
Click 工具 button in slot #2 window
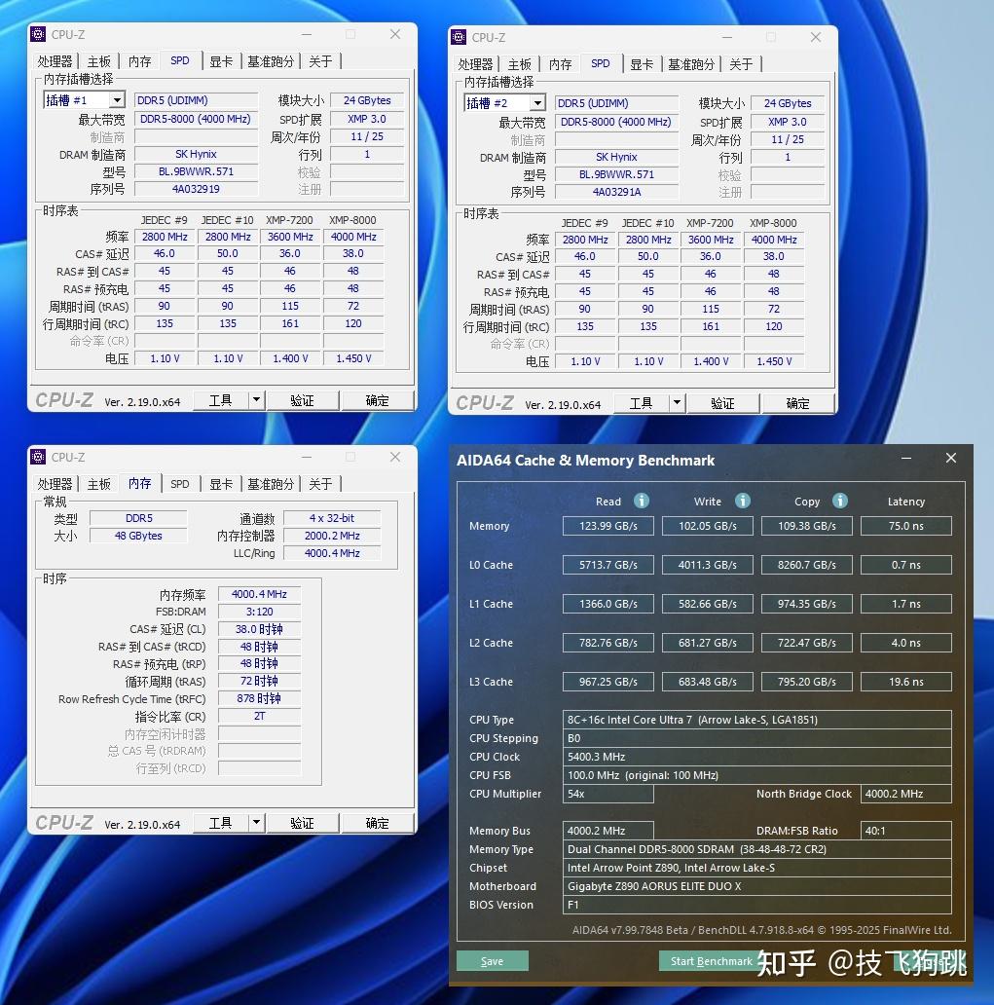(641, 403)
